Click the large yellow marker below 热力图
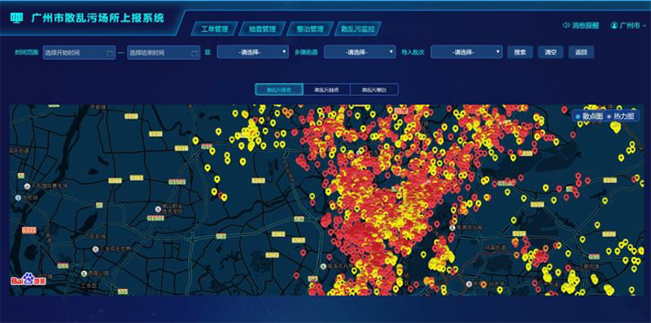The width and height of the screenshot is (651, 323). [616, 128]
